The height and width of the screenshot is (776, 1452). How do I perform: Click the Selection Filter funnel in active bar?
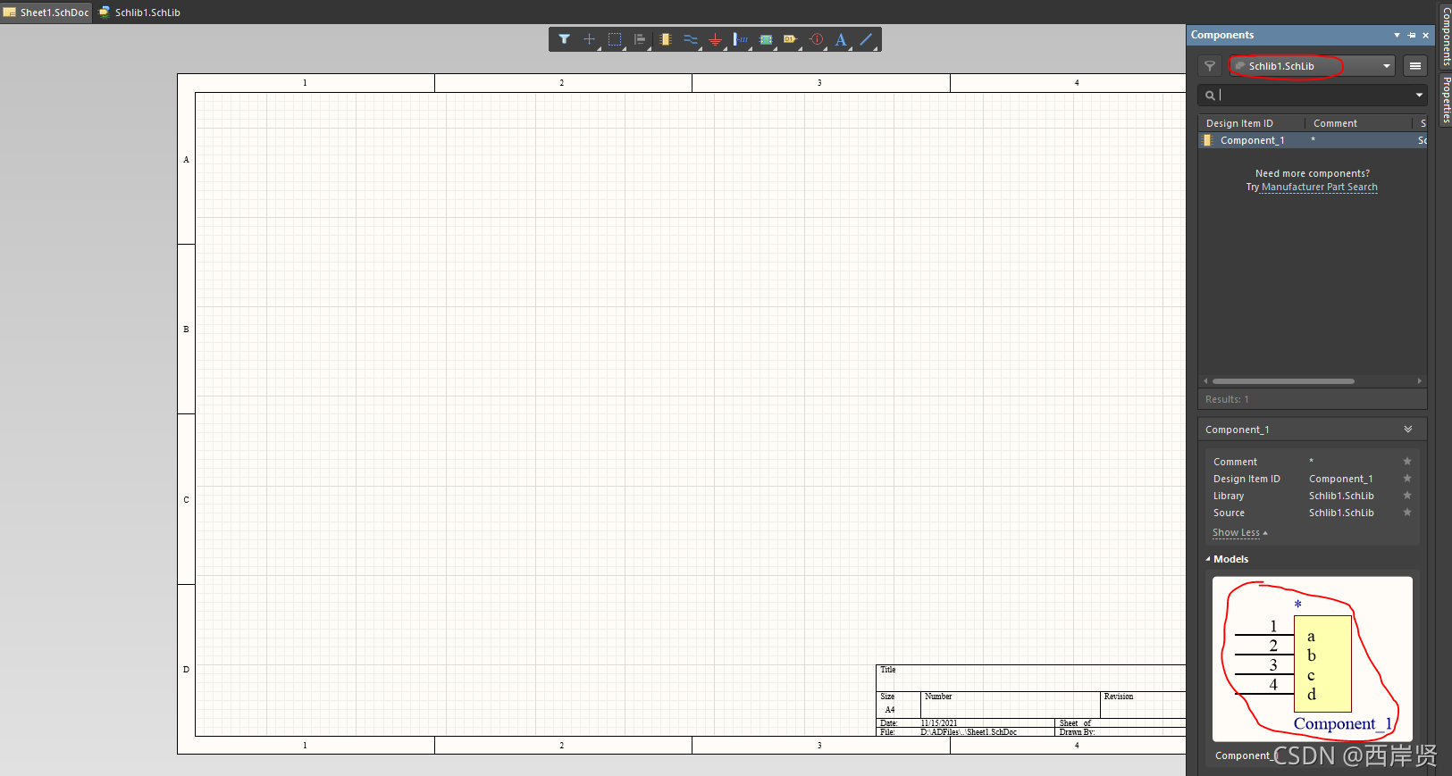pyautogui.click(x=565, y=39)
